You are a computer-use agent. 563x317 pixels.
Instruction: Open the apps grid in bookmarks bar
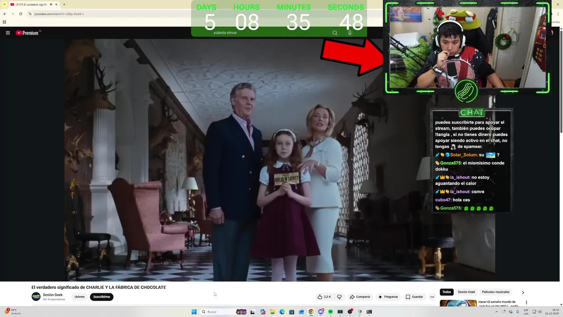click(5, 22)
